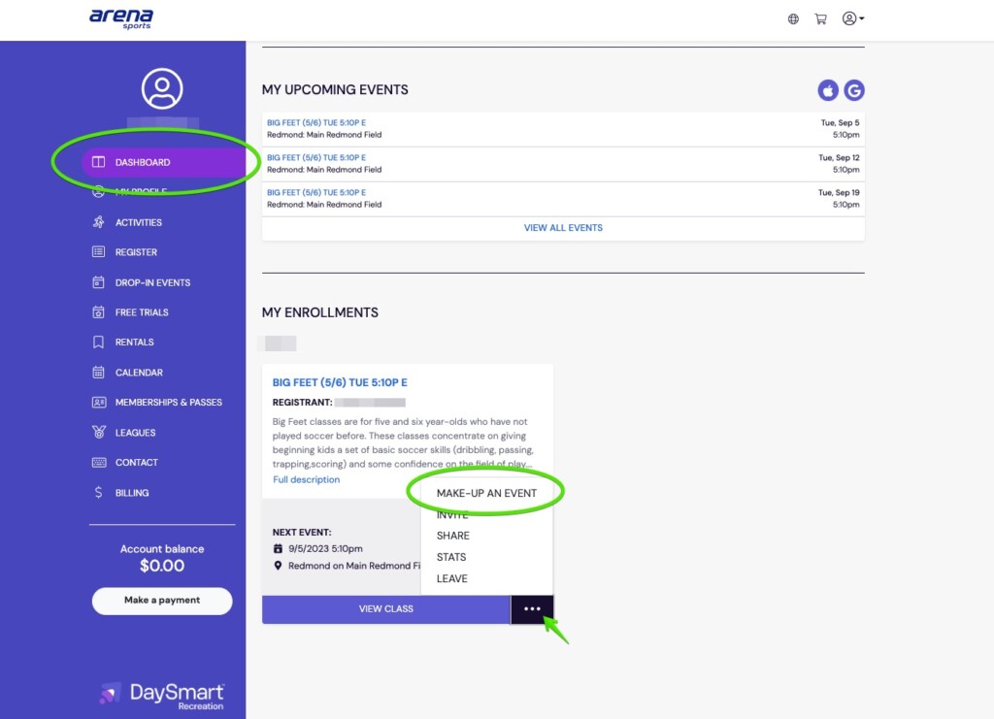This screenshot has height=719, width=994.
Task: Click the three-dot more options button
Action: tap(532, 609)
